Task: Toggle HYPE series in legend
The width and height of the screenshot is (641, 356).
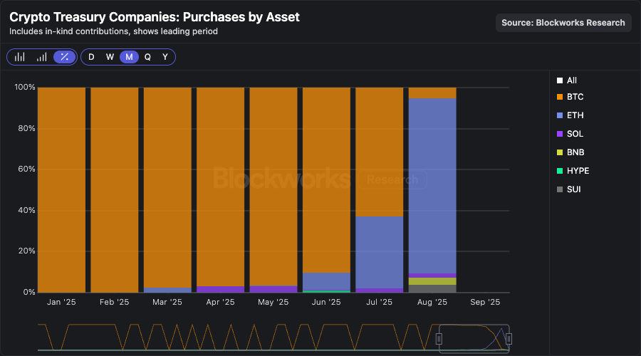Action: [x=573, y=171]
